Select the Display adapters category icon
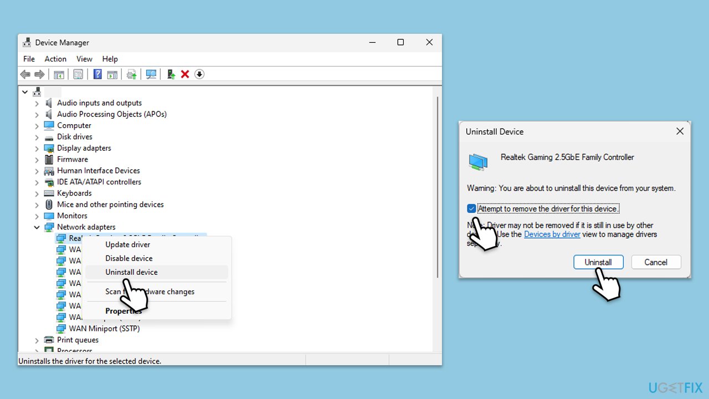709x399 pixels. click(x=49, y=148)
